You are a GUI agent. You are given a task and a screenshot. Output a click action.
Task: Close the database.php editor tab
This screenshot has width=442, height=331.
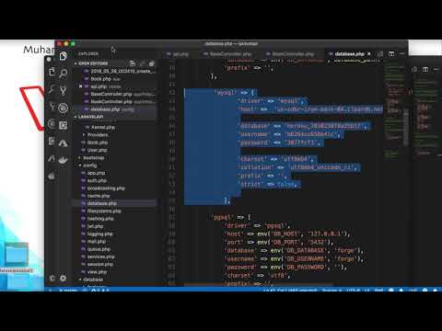(369, 53)
